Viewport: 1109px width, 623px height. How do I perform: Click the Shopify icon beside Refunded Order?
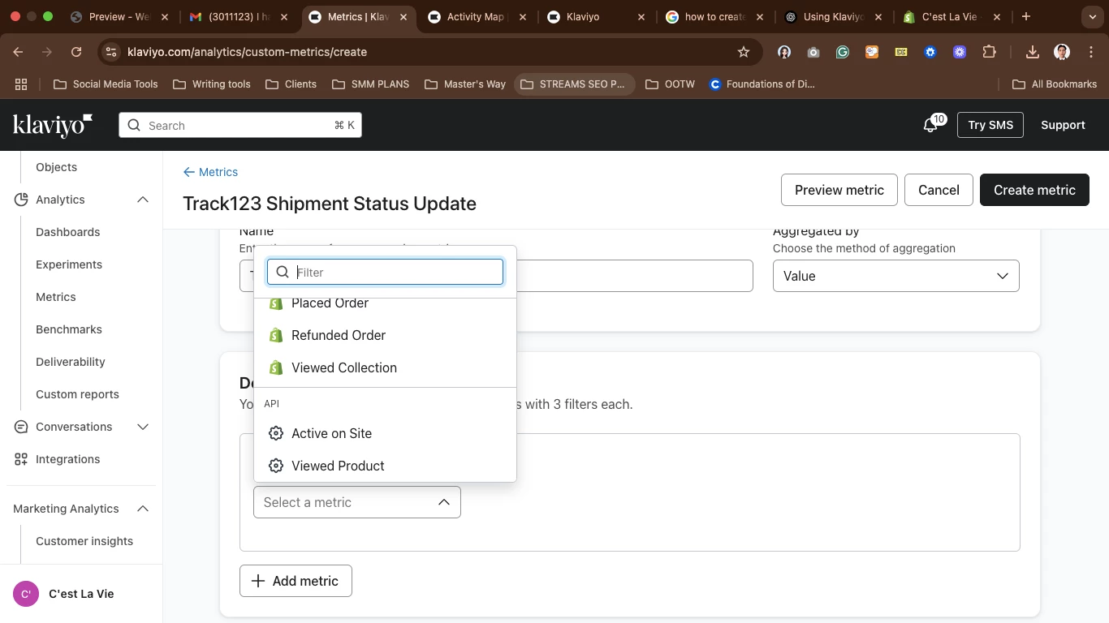pos(276,335)
